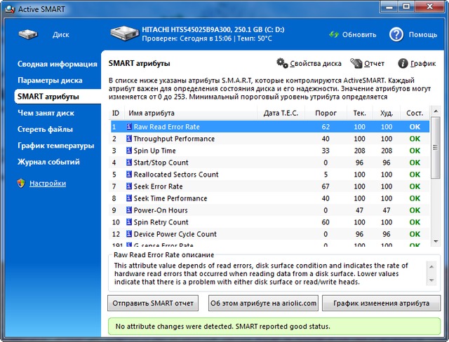The width and height of the screenshot is (449, 342).
Task: Click the Обновить refresh arrows icon
Action: click(x=334, y=34)
